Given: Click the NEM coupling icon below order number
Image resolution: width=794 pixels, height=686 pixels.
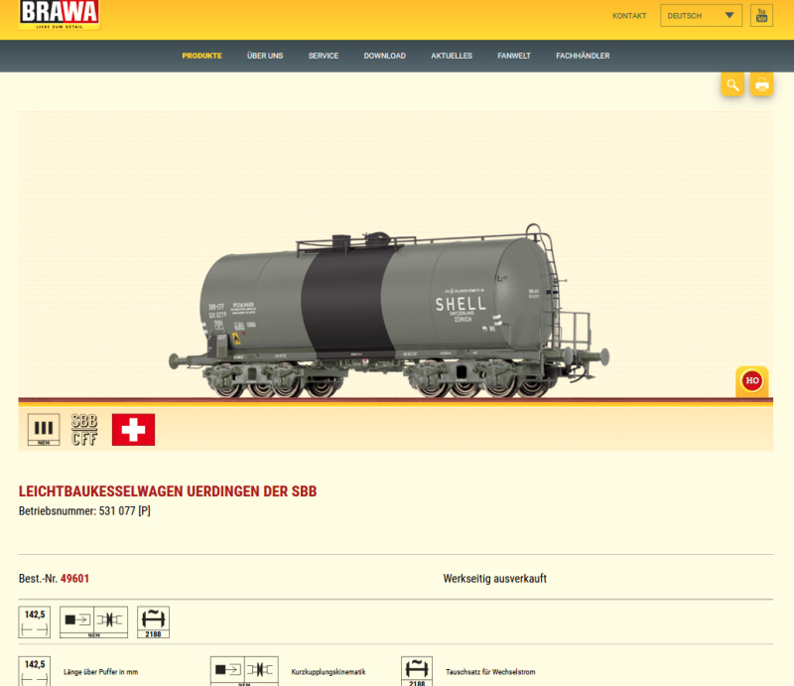Looking at the screenshot, I should (93, 622).
